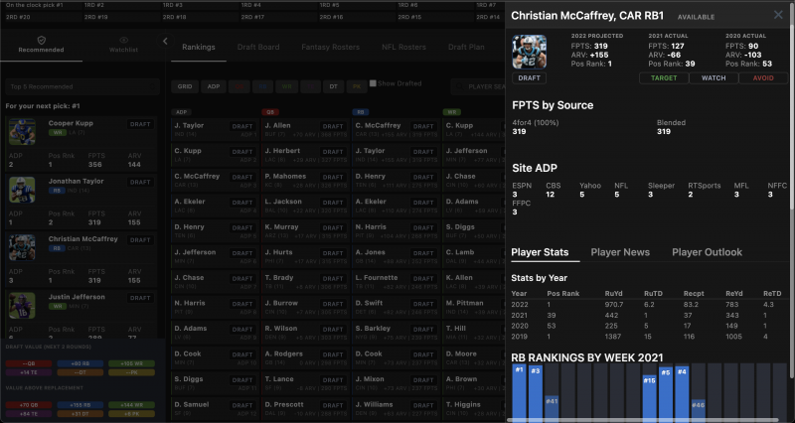Toggle the ADP filter button

point(214,86)
